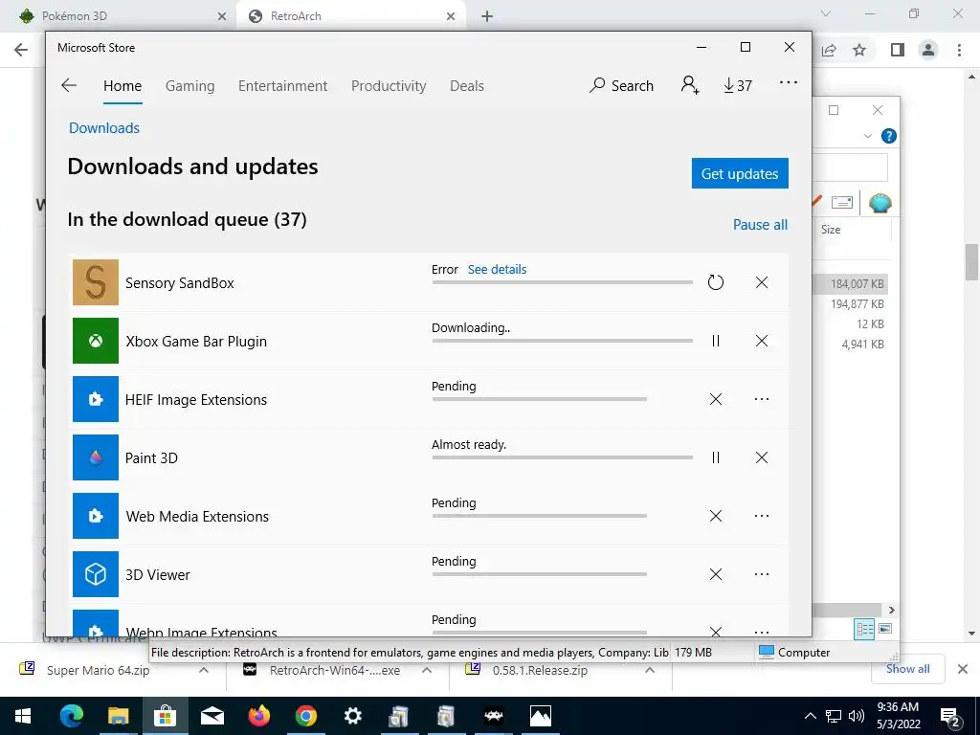
Task: Switch to Gaming tab
Action: (x=190, y=85)
